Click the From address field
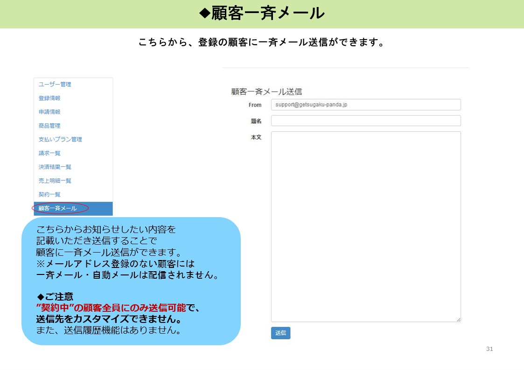The width and height of the screenshot is (524, 370). 366,104
